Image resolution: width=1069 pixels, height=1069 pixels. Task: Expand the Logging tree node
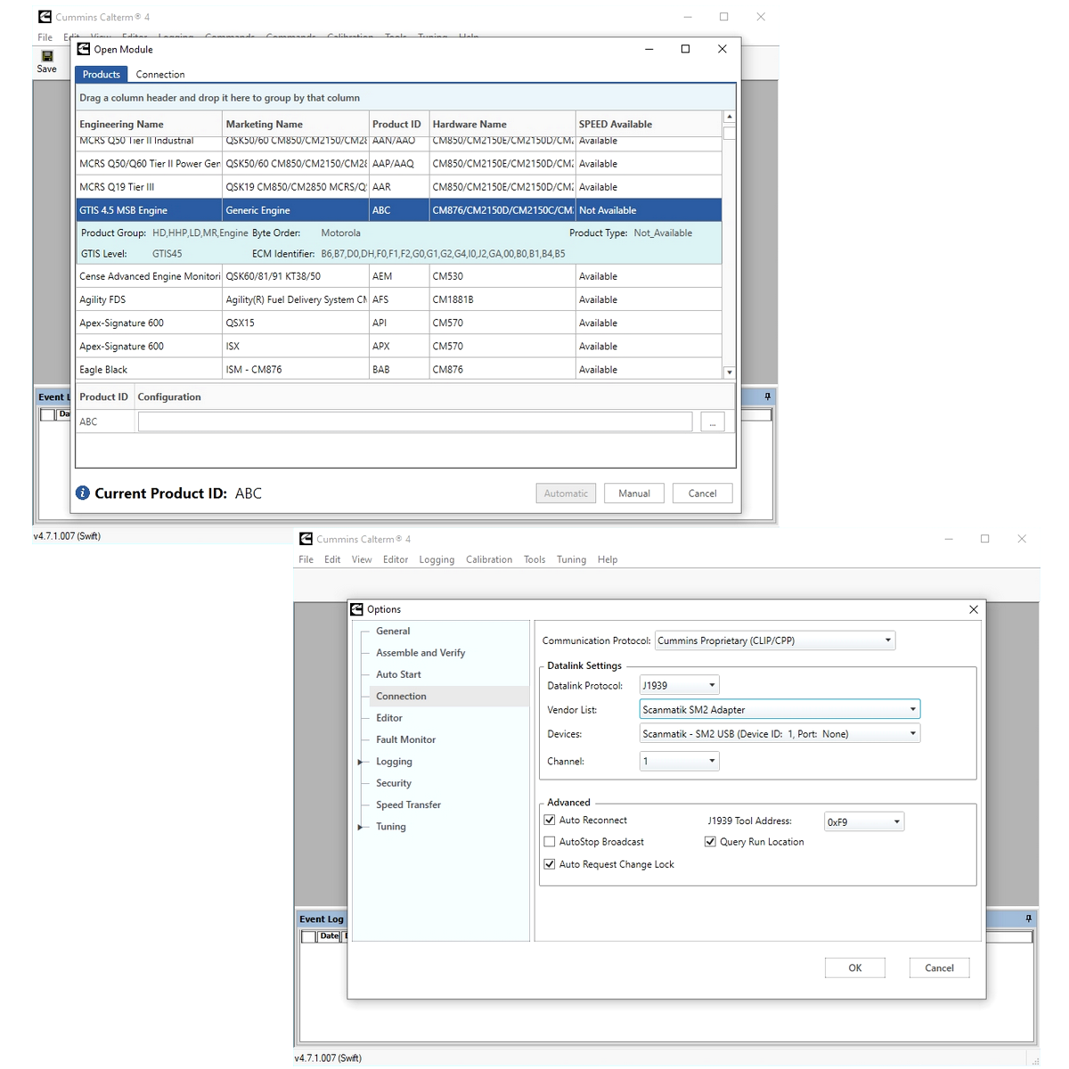(x=361, y=762)
